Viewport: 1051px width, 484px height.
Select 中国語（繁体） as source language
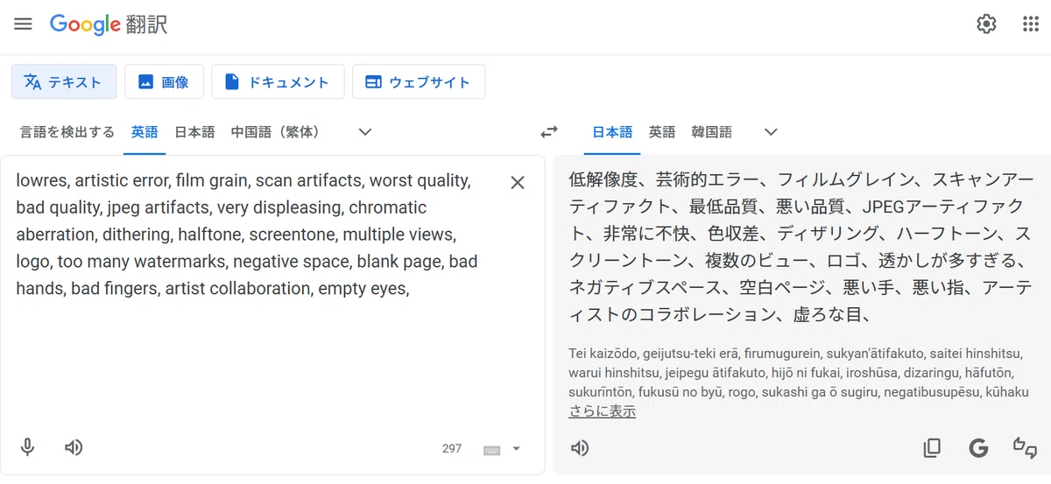click(275, 132)
